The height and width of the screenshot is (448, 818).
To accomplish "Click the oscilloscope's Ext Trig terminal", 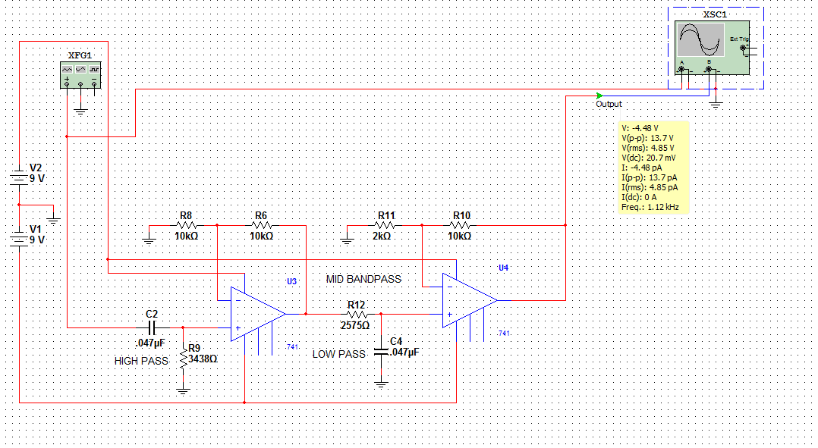I will (741, 49).
